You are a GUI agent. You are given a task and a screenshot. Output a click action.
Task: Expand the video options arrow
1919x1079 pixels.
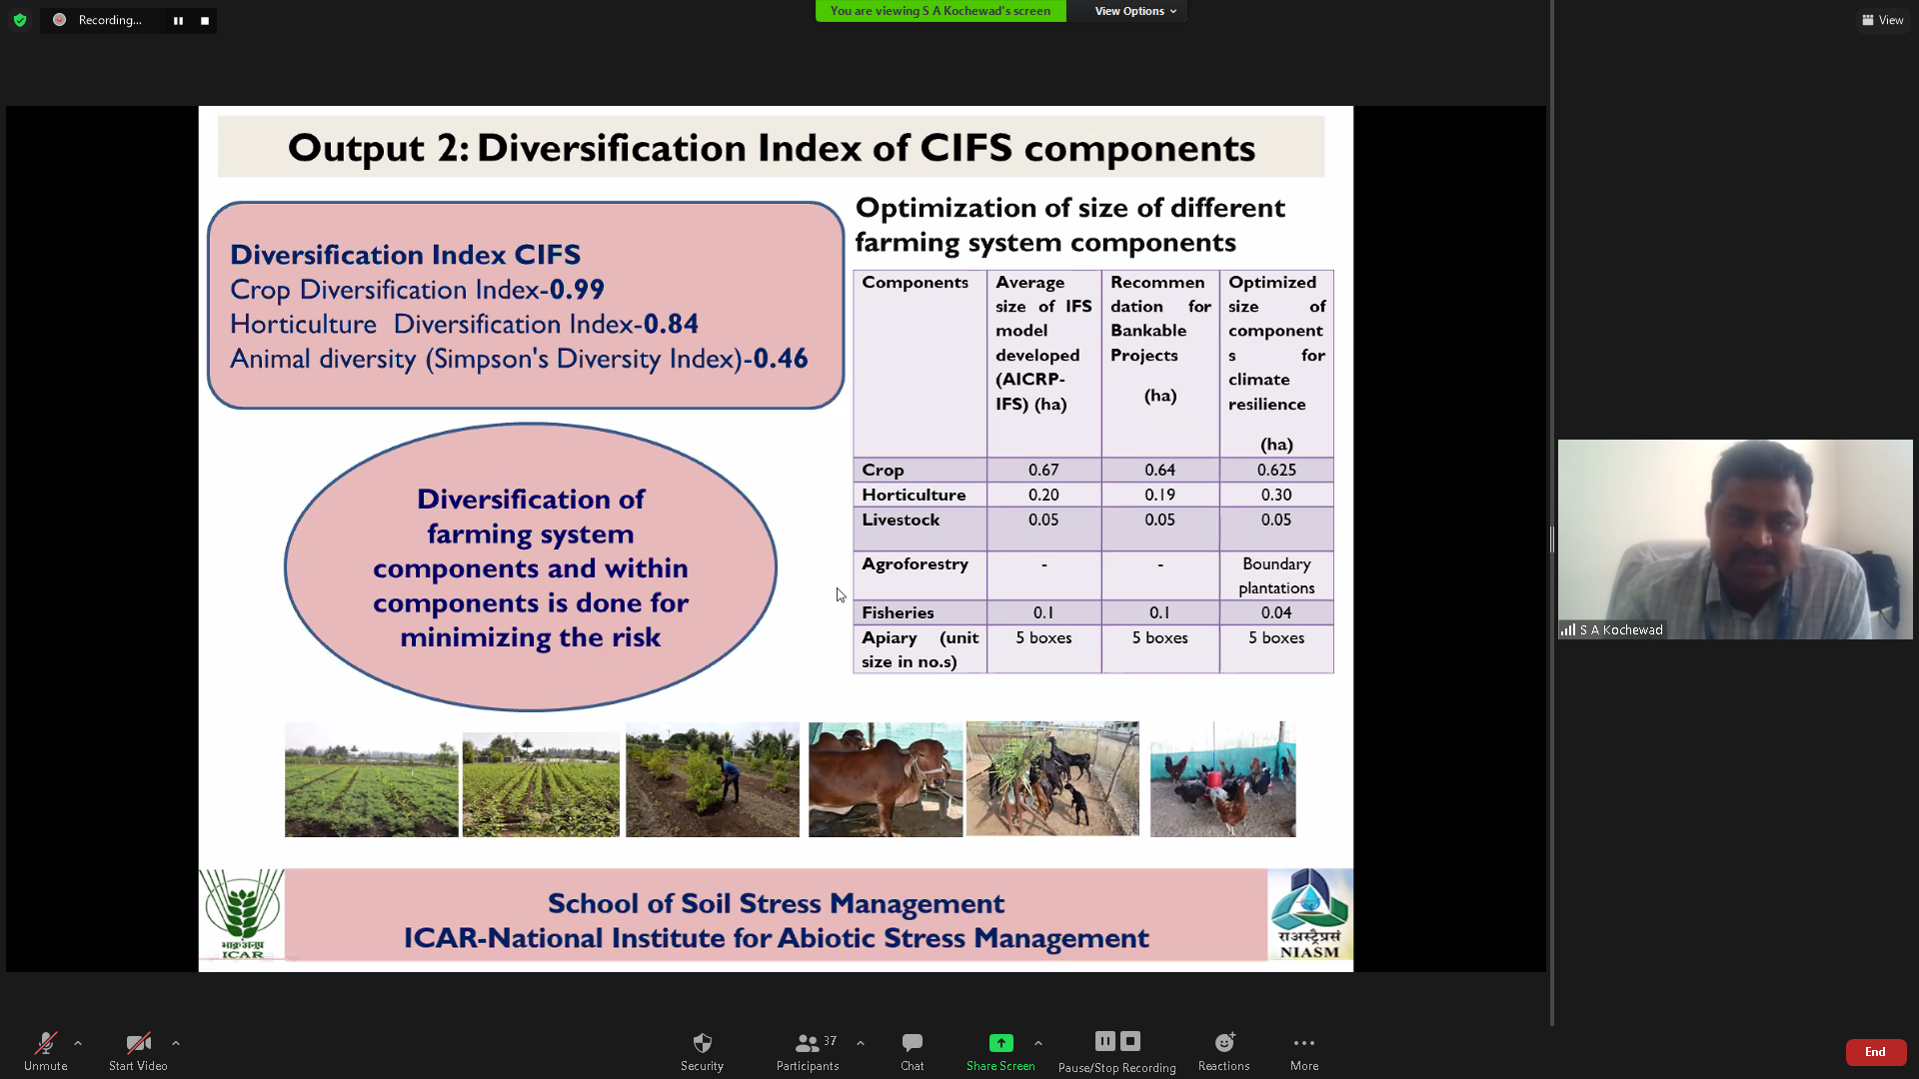pyautogui.click(x=176, y=1043)
